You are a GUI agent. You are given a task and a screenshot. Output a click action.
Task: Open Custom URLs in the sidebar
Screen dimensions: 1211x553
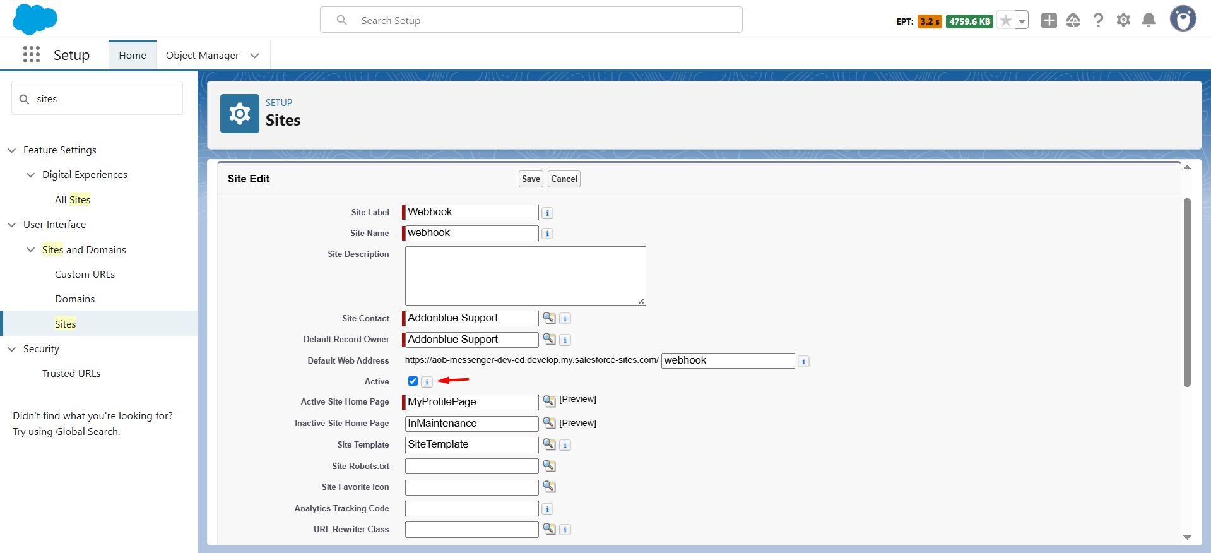tap(85, 274)
